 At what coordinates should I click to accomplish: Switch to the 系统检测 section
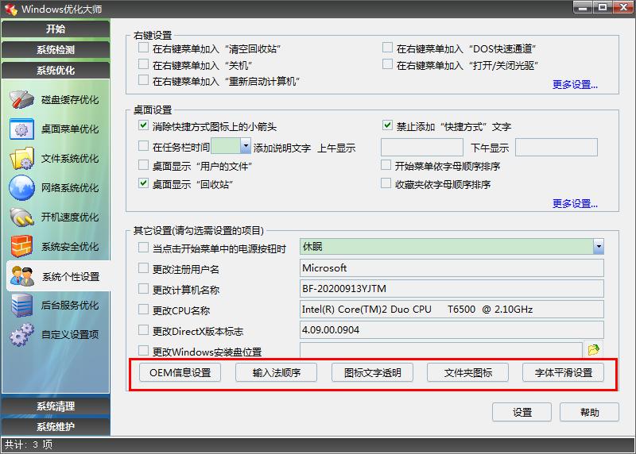click(x=56, y=50)
